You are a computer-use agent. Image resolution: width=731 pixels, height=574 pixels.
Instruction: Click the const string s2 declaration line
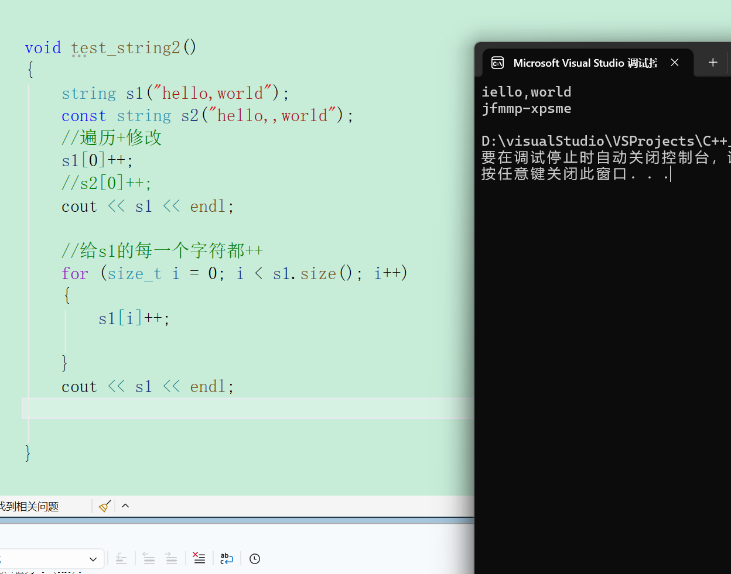(x=208, y=115)
